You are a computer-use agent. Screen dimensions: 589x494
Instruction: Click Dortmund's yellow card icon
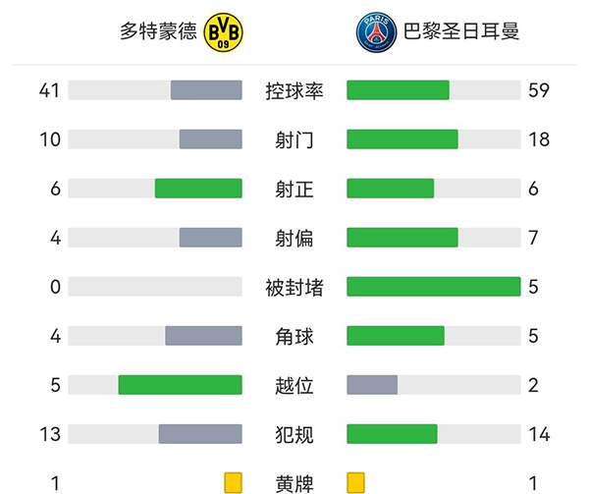(x=233, y=482)
